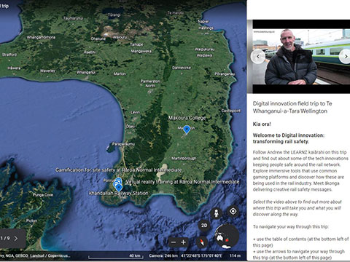Zoom out with the minus button
This screenshot has width=350, height=262.
click(x=174, y=242)
